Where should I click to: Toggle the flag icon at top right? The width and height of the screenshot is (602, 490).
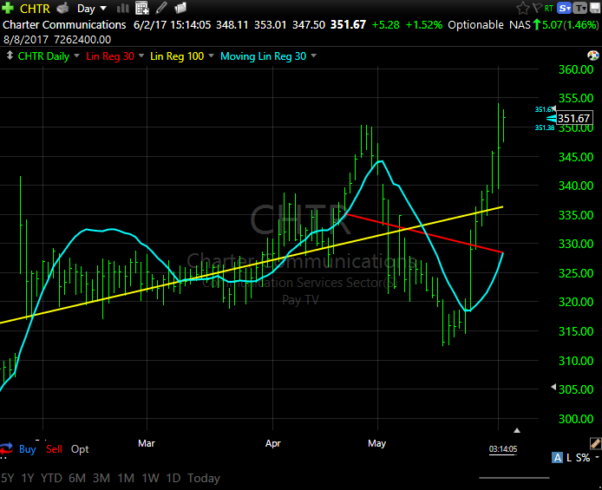(537, 8)
